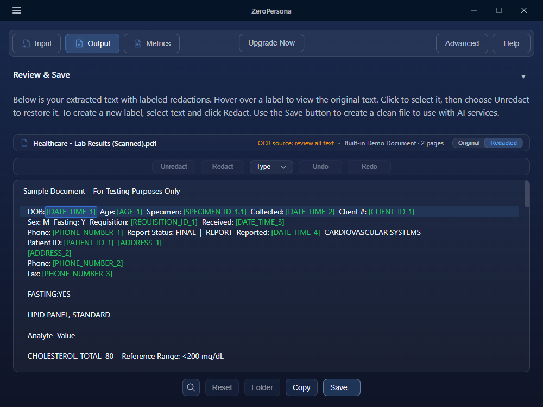
Task: Close the ZeroPersona window
Action: [524, 10]
